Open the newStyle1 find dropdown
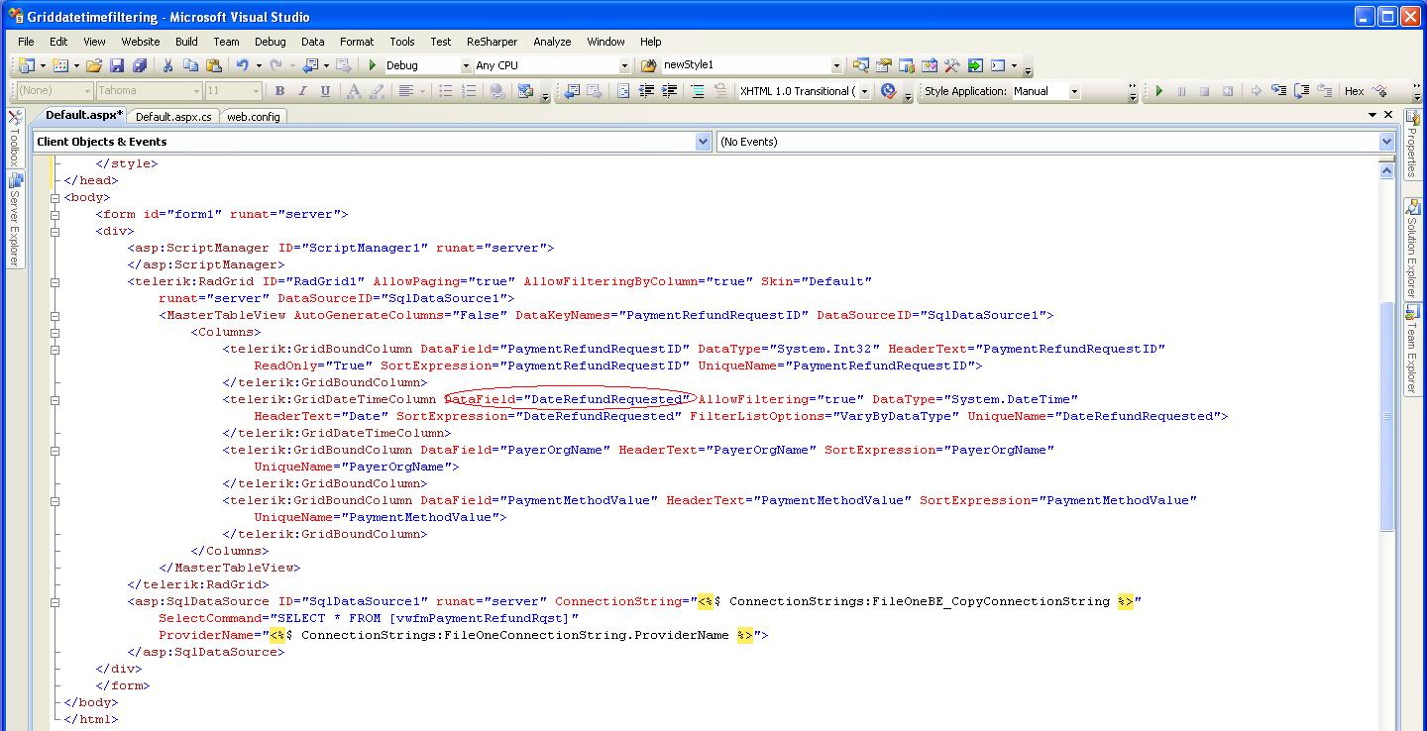Image resolution: width=1427 pixels, height=731 pixels. click(836, 65)
